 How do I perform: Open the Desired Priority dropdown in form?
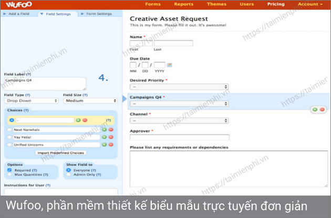coord(179,87)
